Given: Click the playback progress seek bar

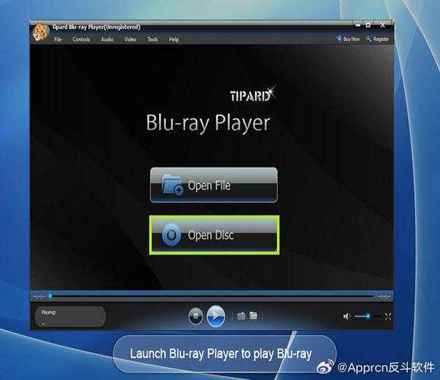Looking at the screenshot, I should tap(212, 296).
